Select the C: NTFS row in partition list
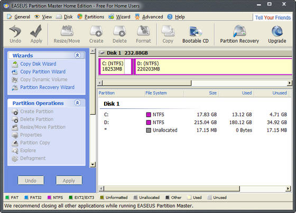 click(195, 115)
